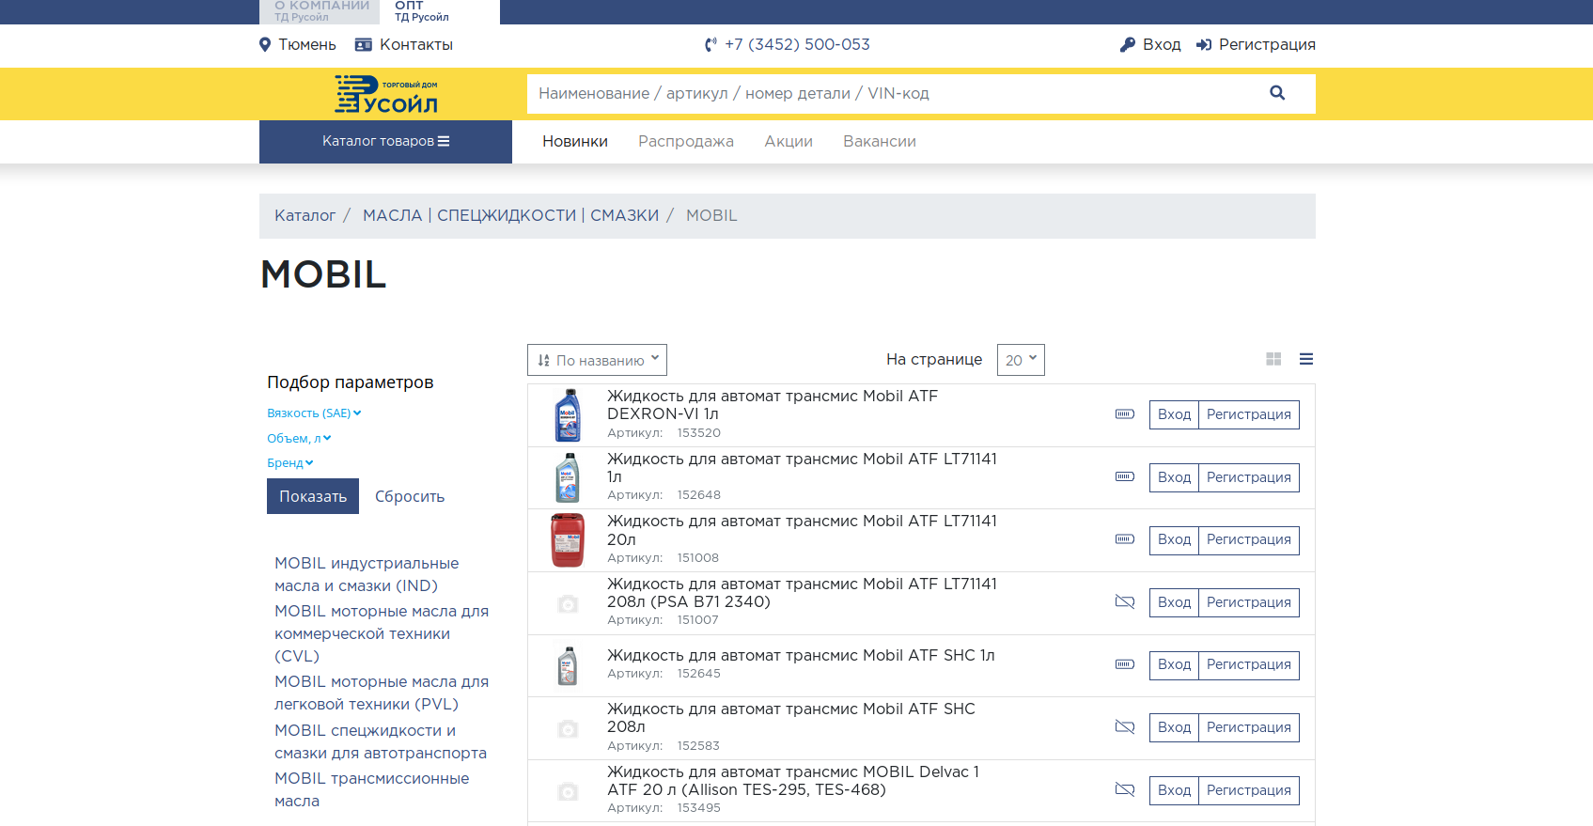
Task: Click the sign-in arrow icon beside Регистрация
Action: coord(1204,44)
